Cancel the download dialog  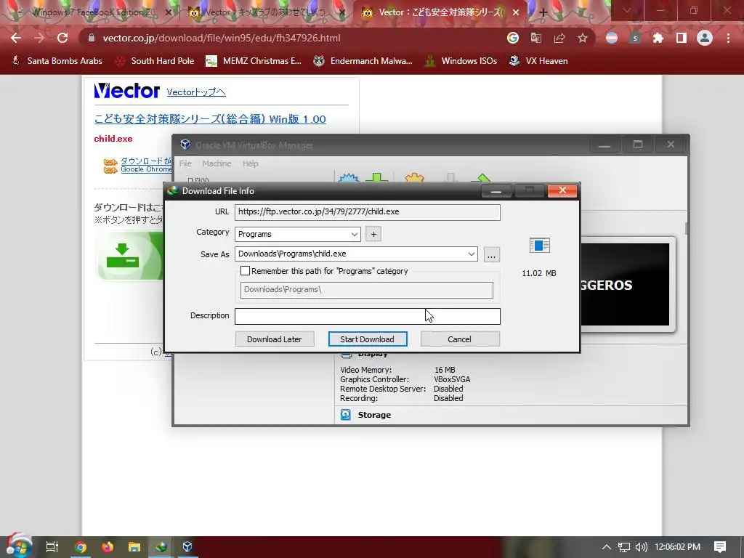[460, 339]
